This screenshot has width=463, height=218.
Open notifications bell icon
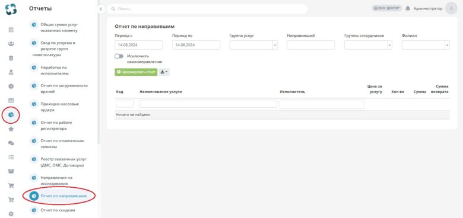(x=408, y=8)
